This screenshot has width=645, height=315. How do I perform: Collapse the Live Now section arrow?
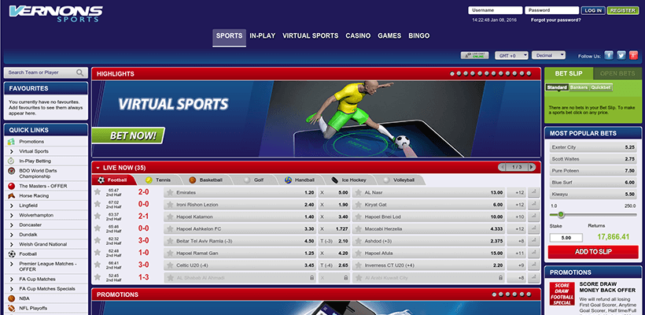point(98,168)
